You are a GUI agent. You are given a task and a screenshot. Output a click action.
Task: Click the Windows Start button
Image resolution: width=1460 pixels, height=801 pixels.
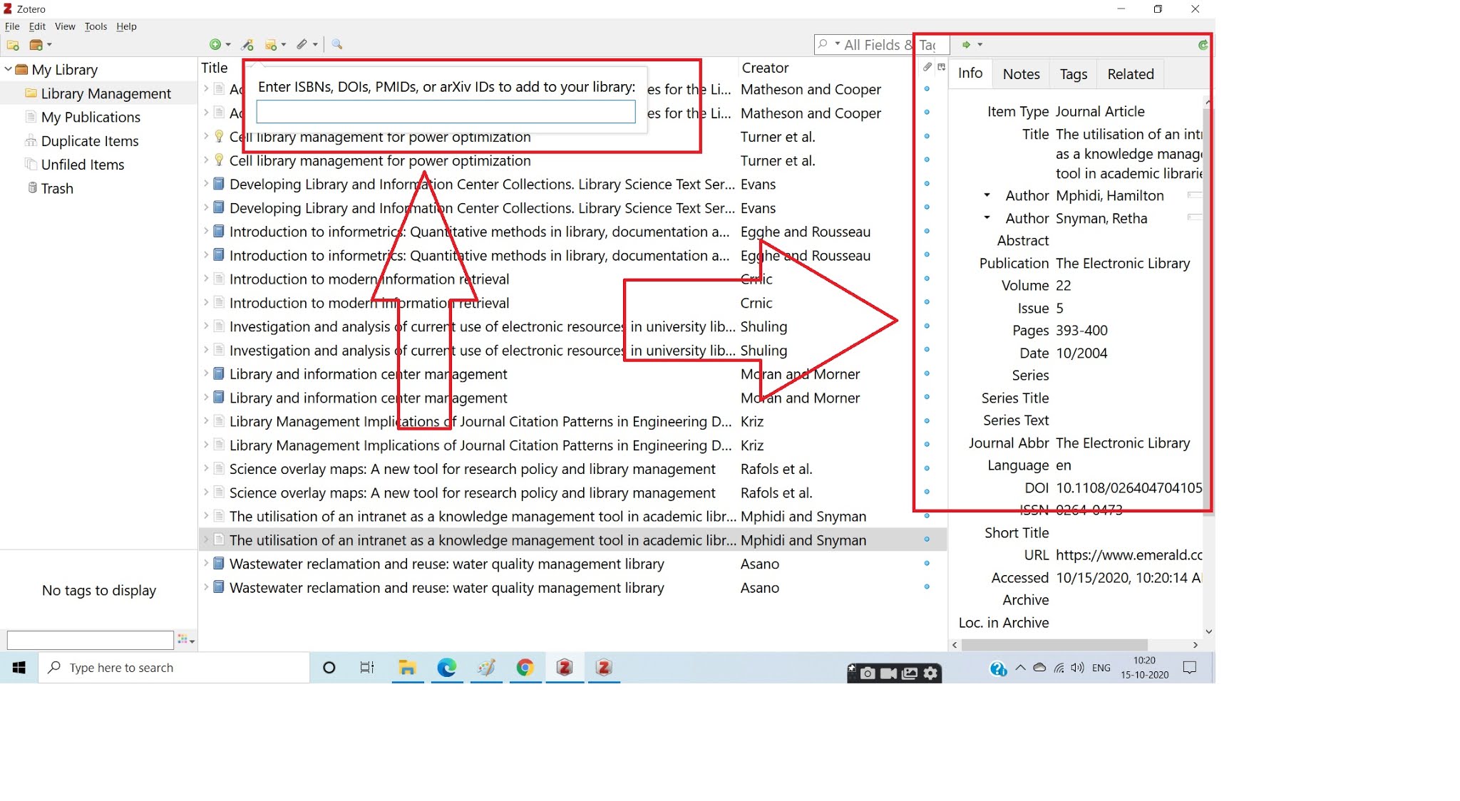[19, 668]
